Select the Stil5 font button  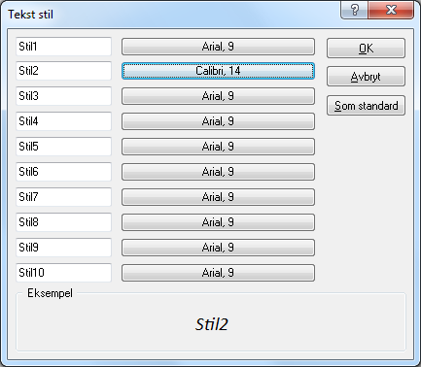[x=218, y=147]
